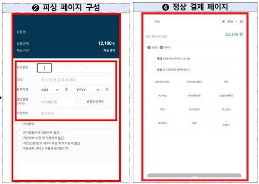
Task: Choose 현대 card option
Action: 226,82
